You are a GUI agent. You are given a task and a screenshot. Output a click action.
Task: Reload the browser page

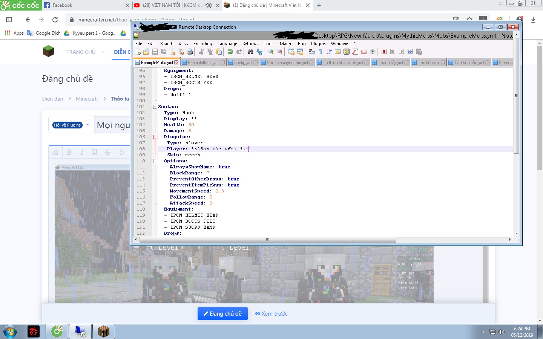point(55,20)
